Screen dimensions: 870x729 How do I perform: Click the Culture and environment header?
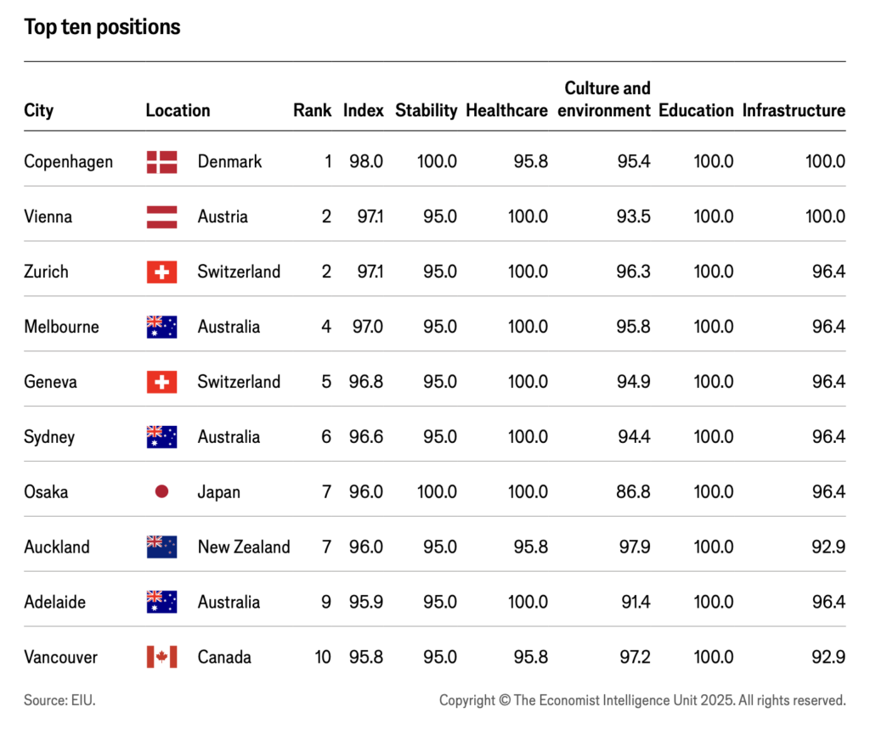pos(607,99)
